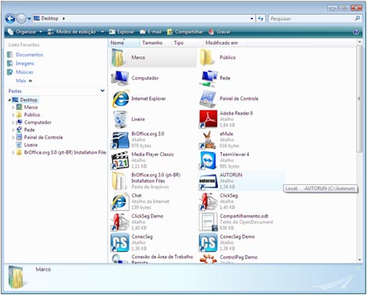Click the Gravar toolbar button
Viewport: 367px width, 295px height.
click(x=219, y=32)
